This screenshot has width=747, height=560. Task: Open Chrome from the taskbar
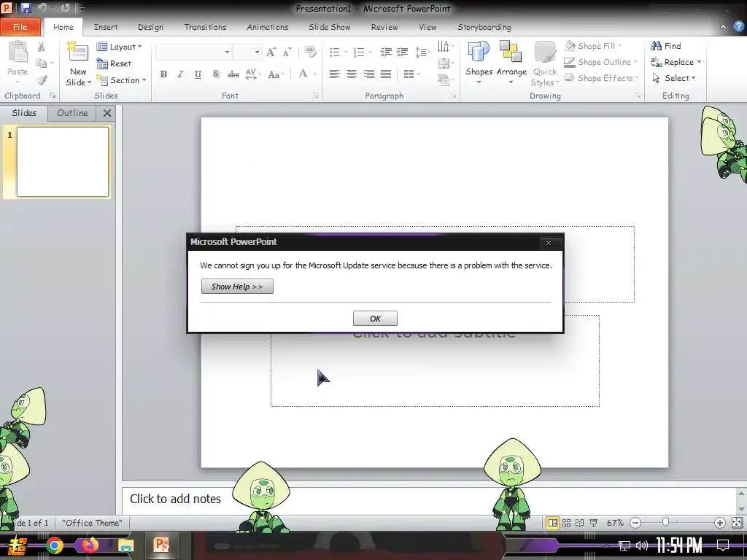[54, 545]
